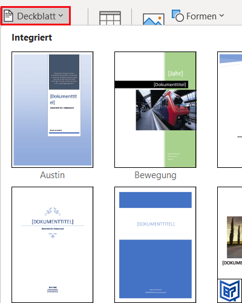Choose the cover page with cypress trees photo
242x303 pixels.
point(229,232)
